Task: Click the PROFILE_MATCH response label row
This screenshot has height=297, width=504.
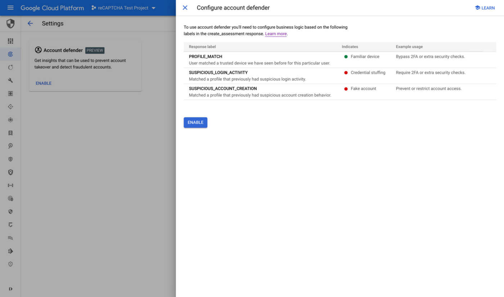Action: coord(205,56)
